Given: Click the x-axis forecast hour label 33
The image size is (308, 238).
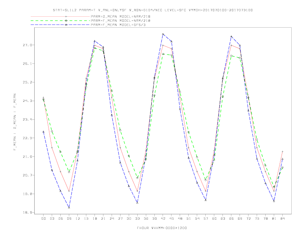Looking at the screenshot, I should 137,219.
